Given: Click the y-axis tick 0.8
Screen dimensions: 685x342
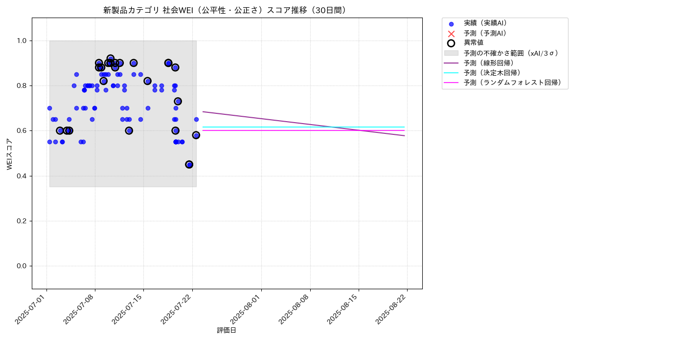Looking at the screenshot, I should (x=22, y=85).
